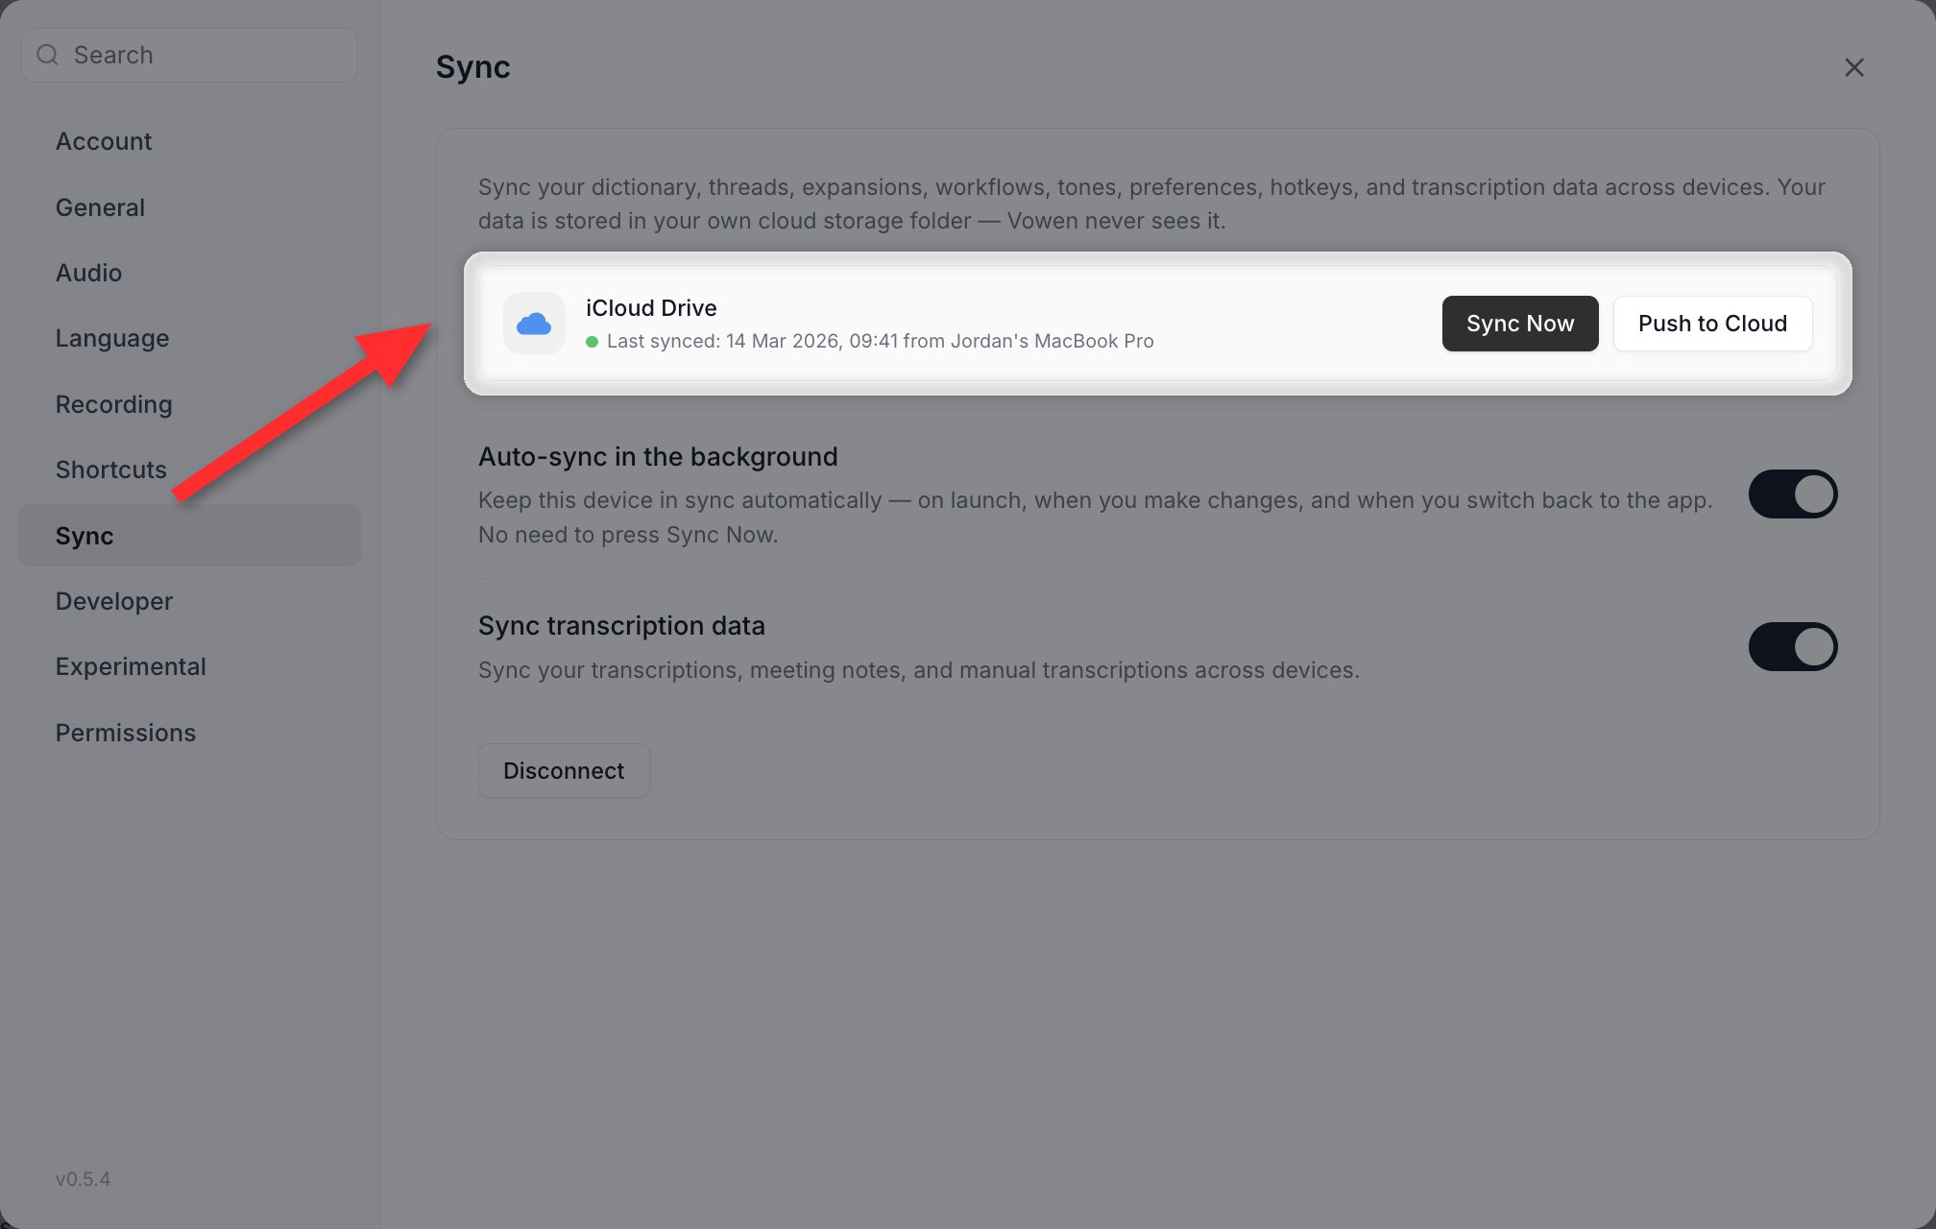The height and width of the screenshot is (1229, 1936).
Task: Click the search magnifier icon
Action: click(x=47, y=55)
